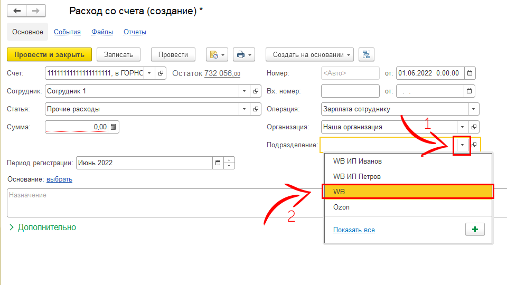This screenshot has width=507, height=285.
Task: Expand the Подразделение dropdown arrow
Action: point(462,145)
